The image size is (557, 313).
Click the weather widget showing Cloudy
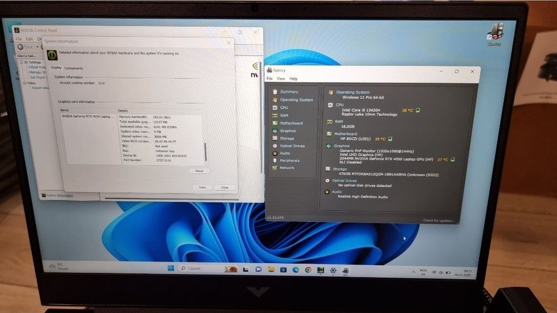click(x=60, y=266)
